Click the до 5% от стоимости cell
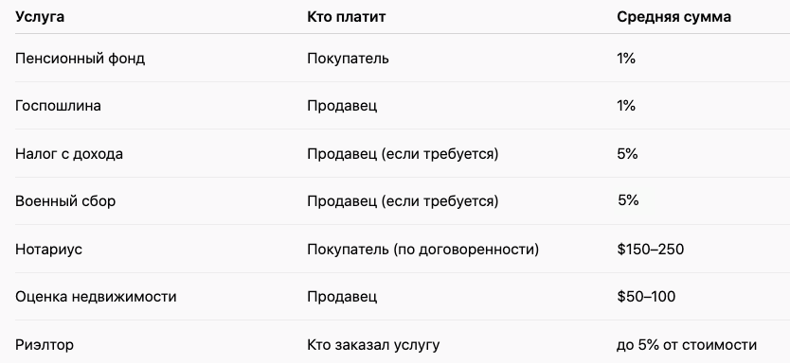The image size is (790, 363). (686, 345)
